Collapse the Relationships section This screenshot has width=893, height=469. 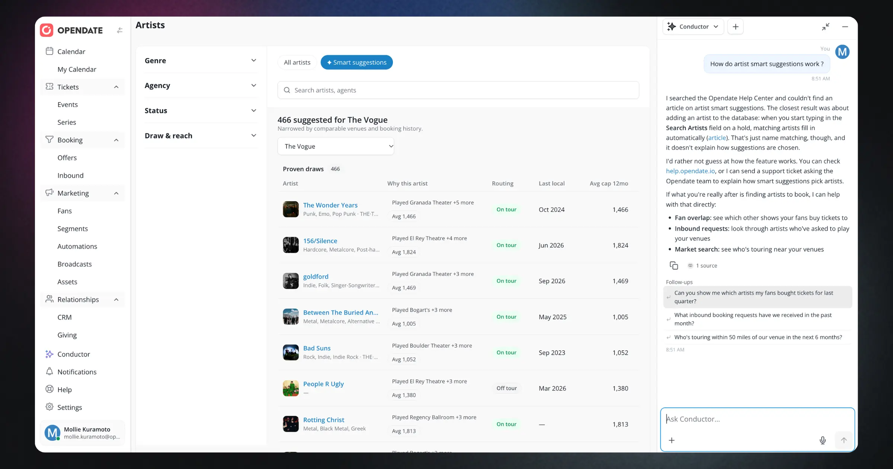pyautogui.click(x=116, y=300)
